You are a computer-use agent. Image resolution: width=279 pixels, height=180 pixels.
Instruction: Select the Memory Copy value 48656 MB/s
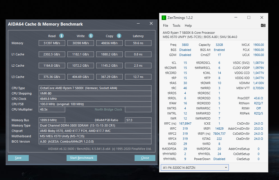(109, 43)
